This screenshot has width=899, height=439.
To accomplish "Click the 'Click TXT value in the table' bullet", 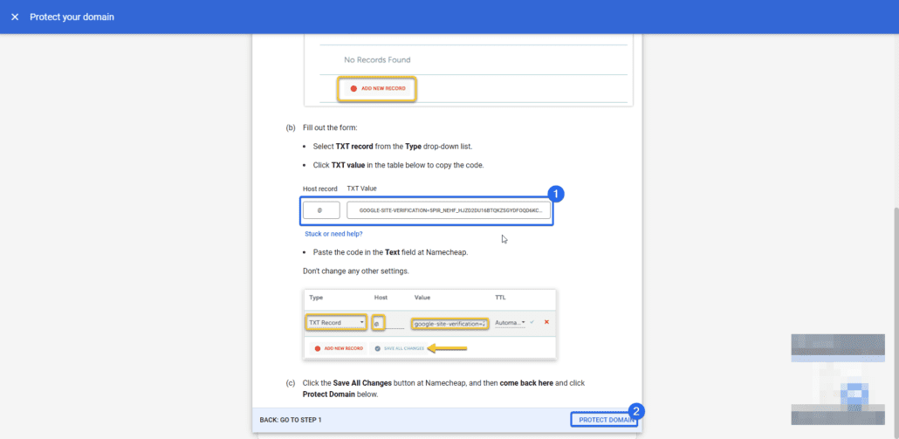I will tap(399, 165).
